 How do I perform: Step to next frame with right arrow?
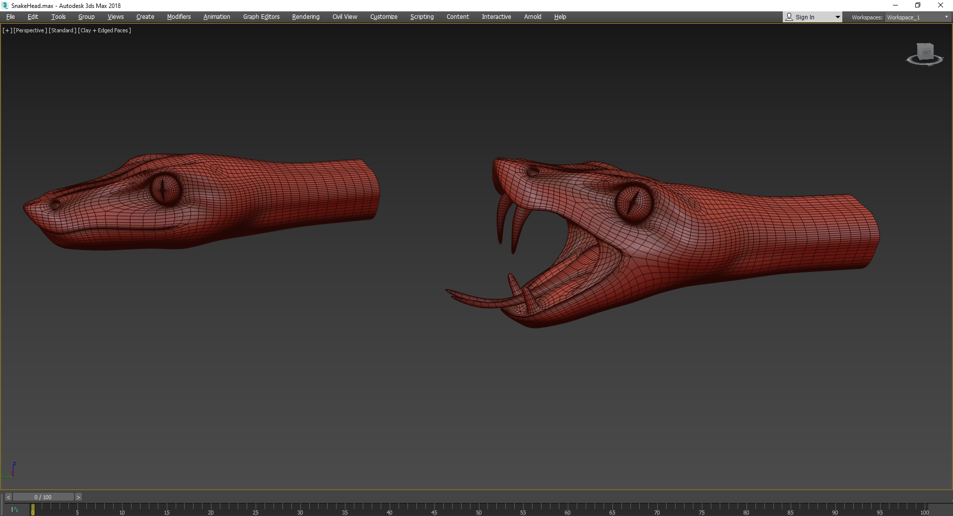pyautogui.click(x=78, y=497)
